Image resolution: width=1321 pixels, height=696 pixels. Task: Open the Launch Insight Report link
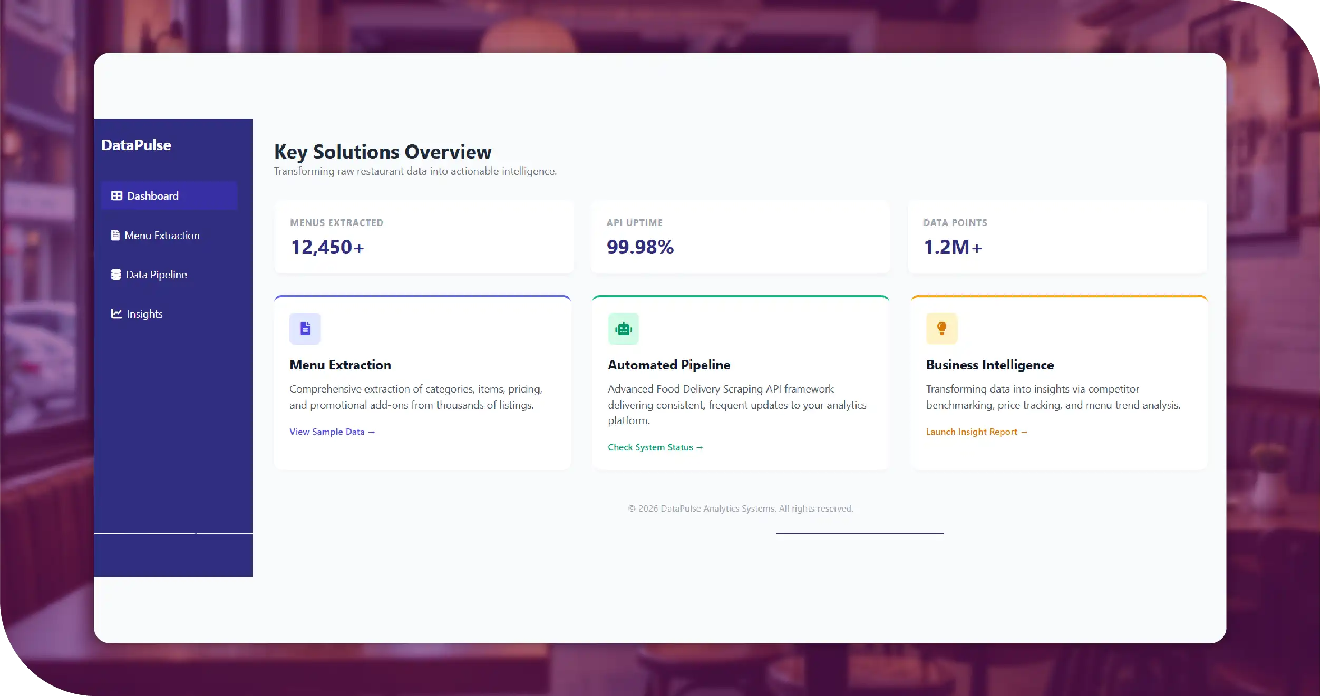pyautogui.click(x=977, y=432)
